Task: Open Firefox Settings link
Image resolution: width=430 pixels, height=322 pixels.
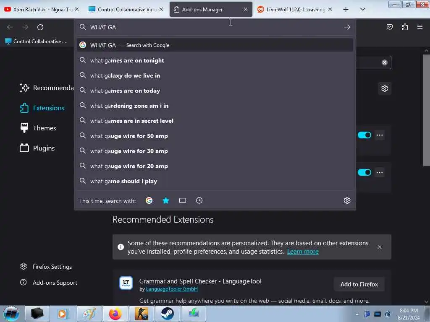Action: click(46, 266)
